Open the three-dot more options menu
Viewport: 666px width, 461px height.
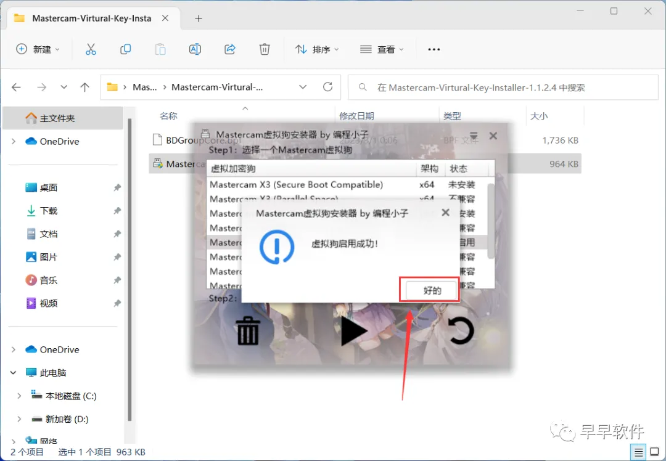434,49
